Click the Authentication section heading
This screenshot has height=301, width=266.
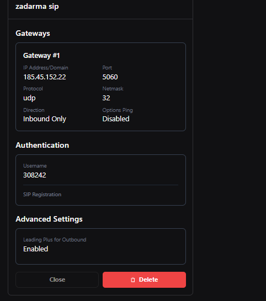click(42, 145)
